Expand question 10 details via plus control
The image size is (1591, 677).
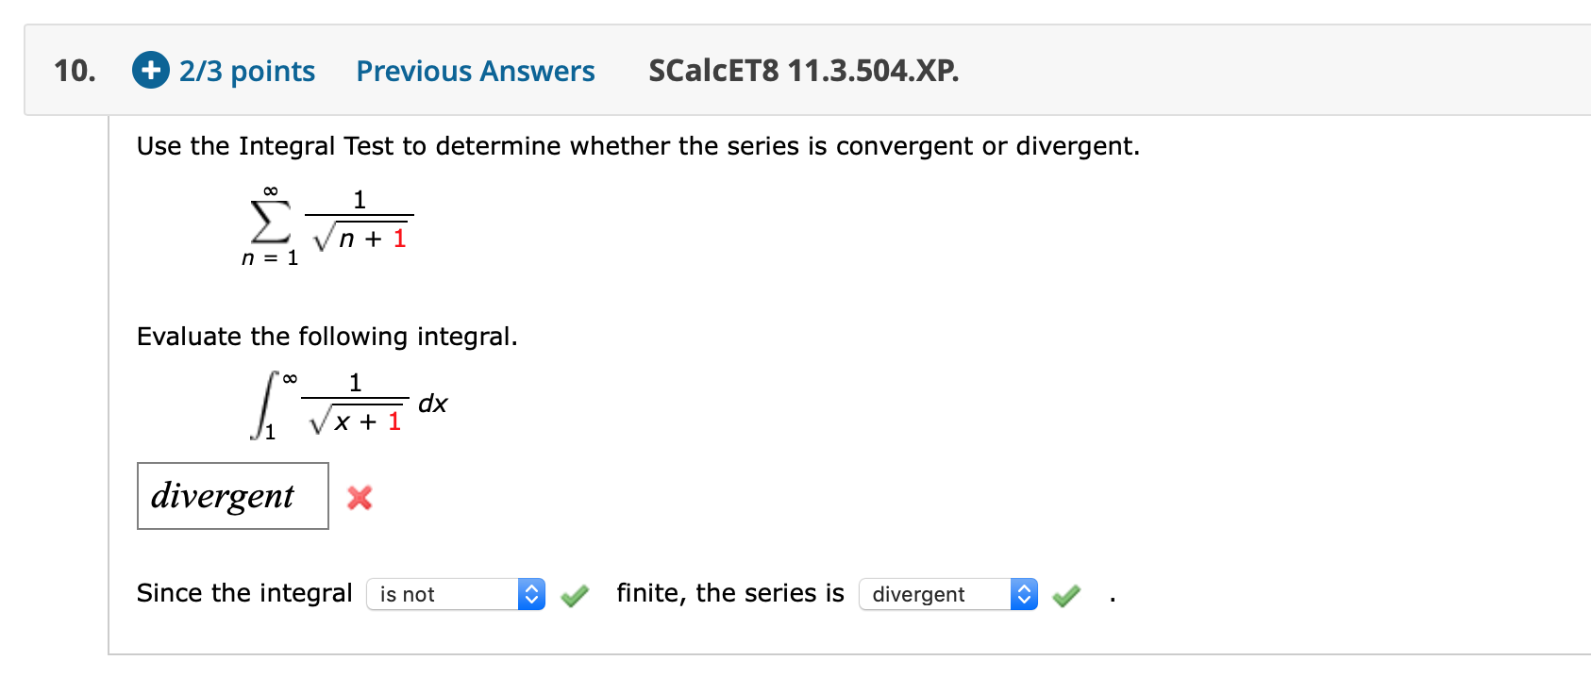[150, 70]
